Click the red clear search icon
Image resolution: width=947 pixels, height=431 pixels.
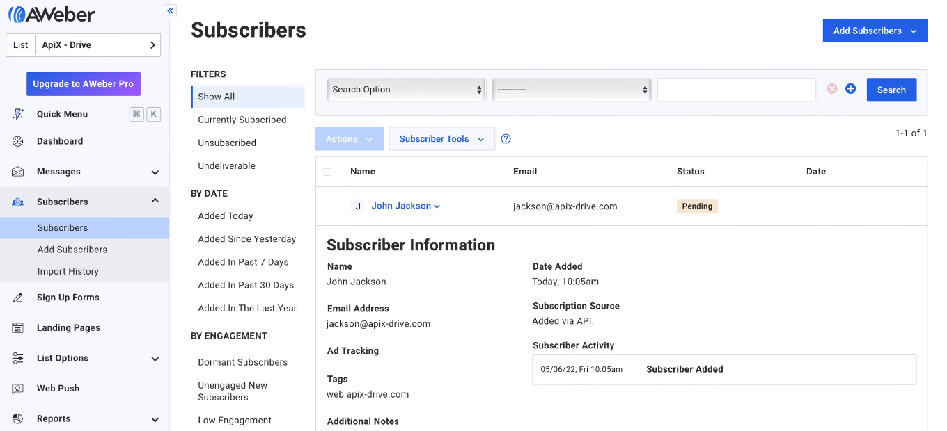click(x=831, y=89)
